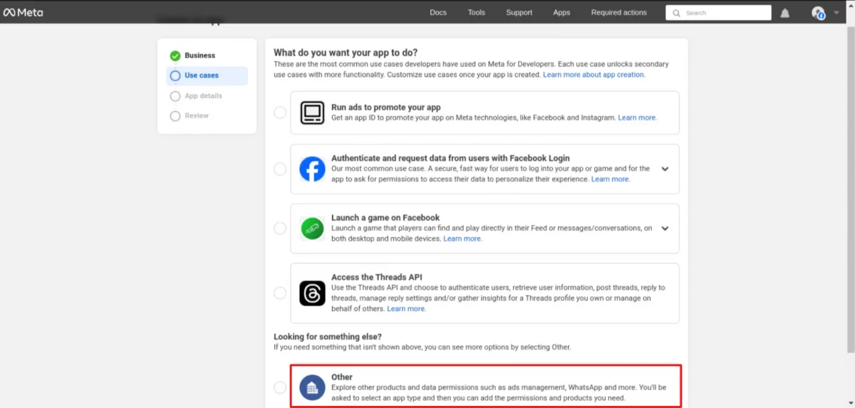Open the profile avatar menu

(818, 13)
